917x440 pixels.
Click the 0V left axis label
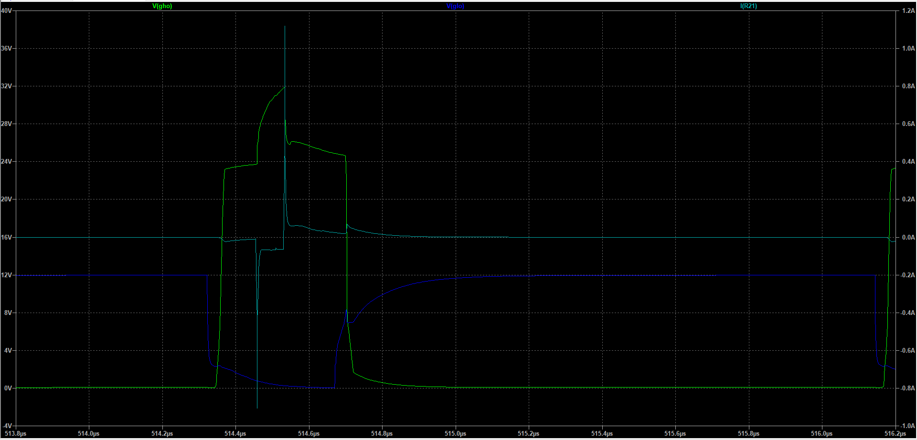click(x=8, y=388)
